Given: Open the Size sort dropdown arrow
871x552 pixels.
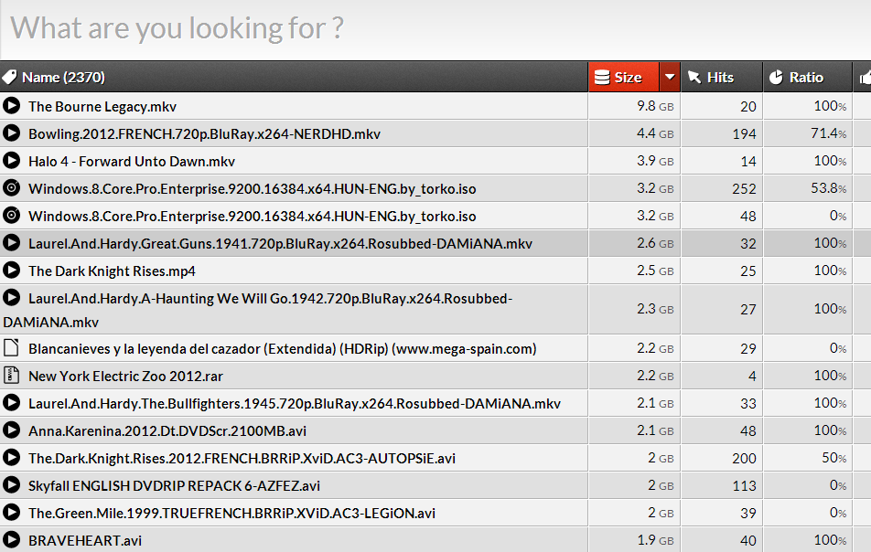Looking at the screenshot, I should (670, 77).
